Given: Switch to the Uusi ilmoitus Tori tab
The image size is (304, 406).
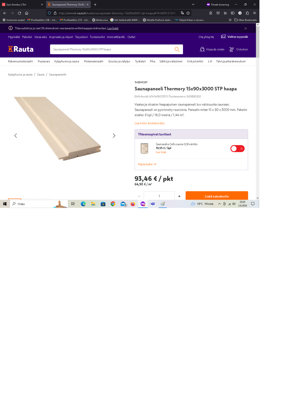Looking at the screenshot, I should [22, 4].
